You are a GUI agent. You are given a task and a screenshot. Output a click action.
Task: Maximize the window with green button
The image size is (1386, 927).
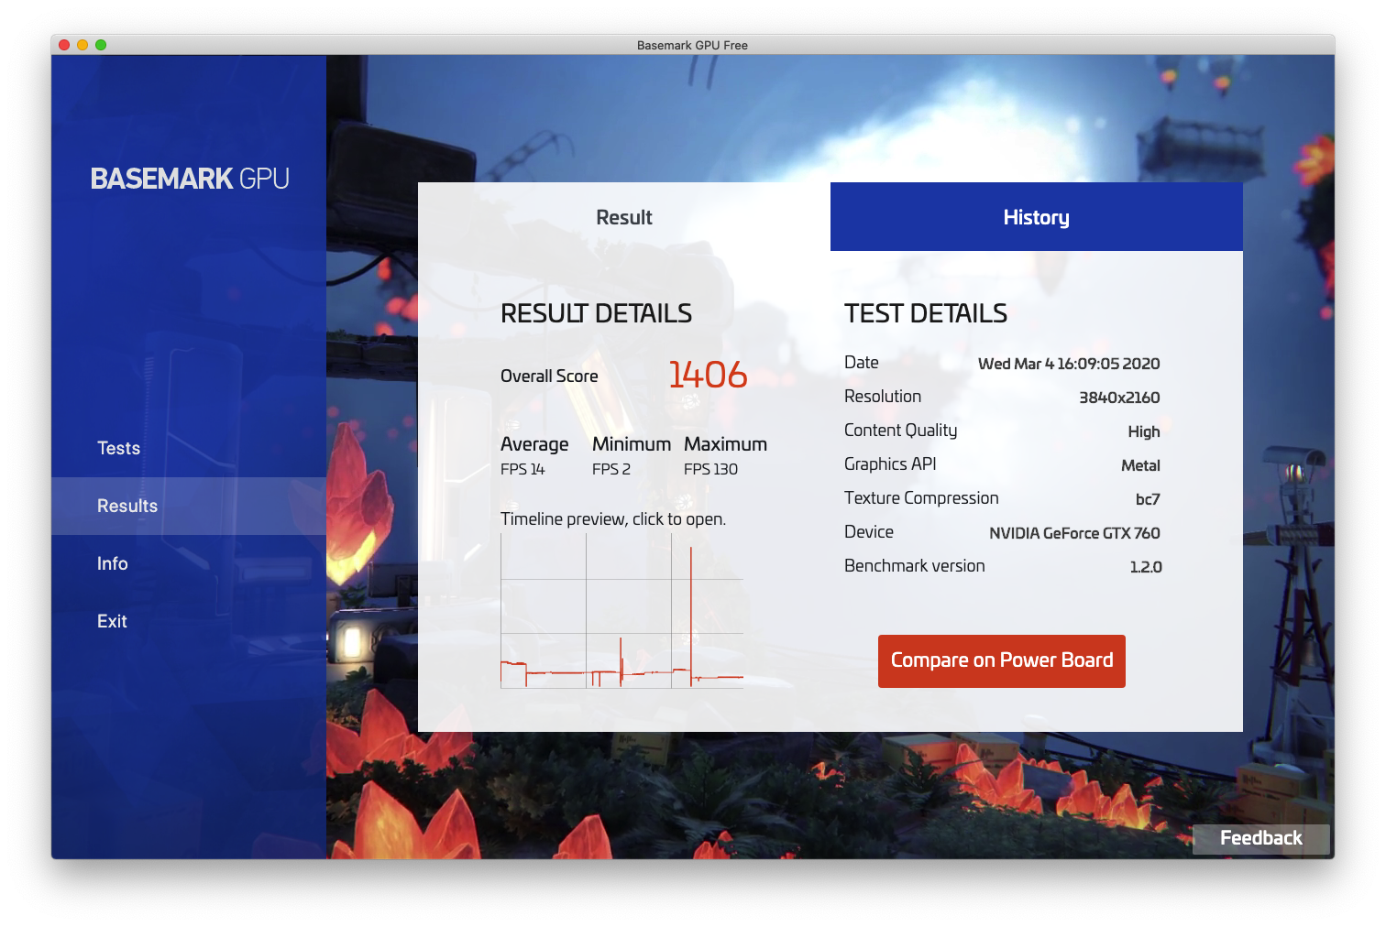click(x=101, y=45)
